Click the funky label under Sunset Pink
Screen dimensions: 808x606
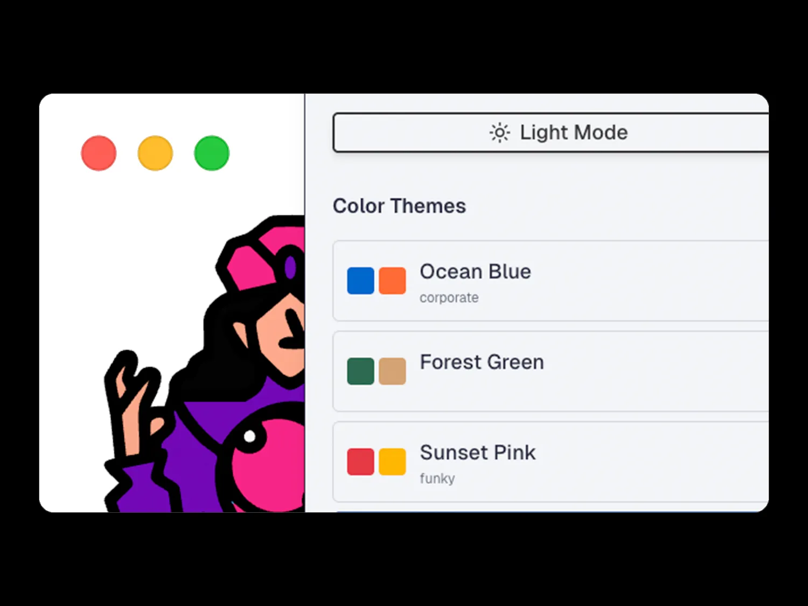tap(437, 478)
